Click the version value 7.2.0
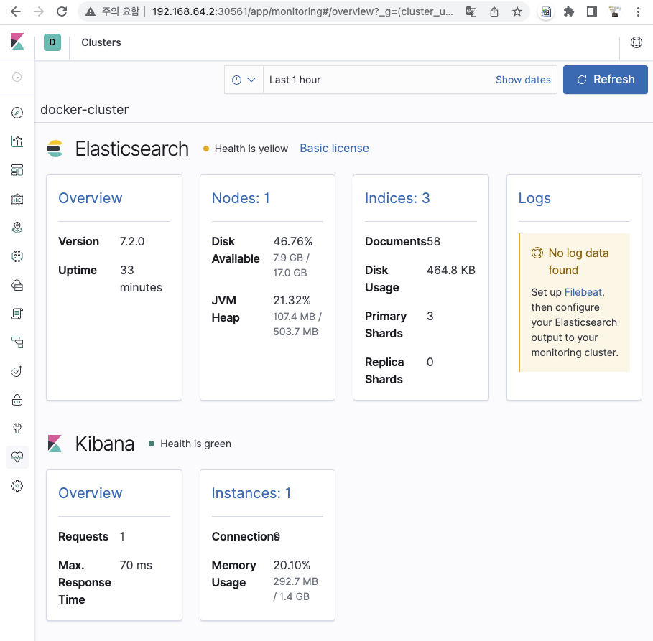Screen dimensions: 653x641 click(132, 241)
